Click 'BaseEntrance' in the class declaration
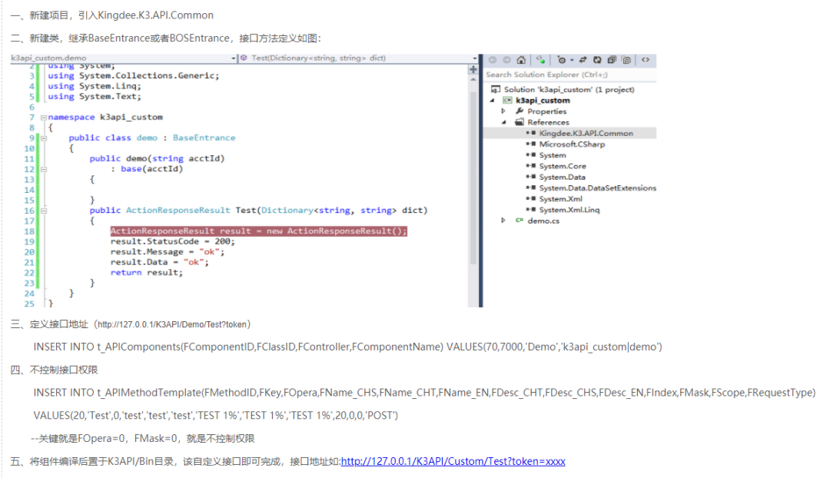830x478 pixels. click(204, 138)
